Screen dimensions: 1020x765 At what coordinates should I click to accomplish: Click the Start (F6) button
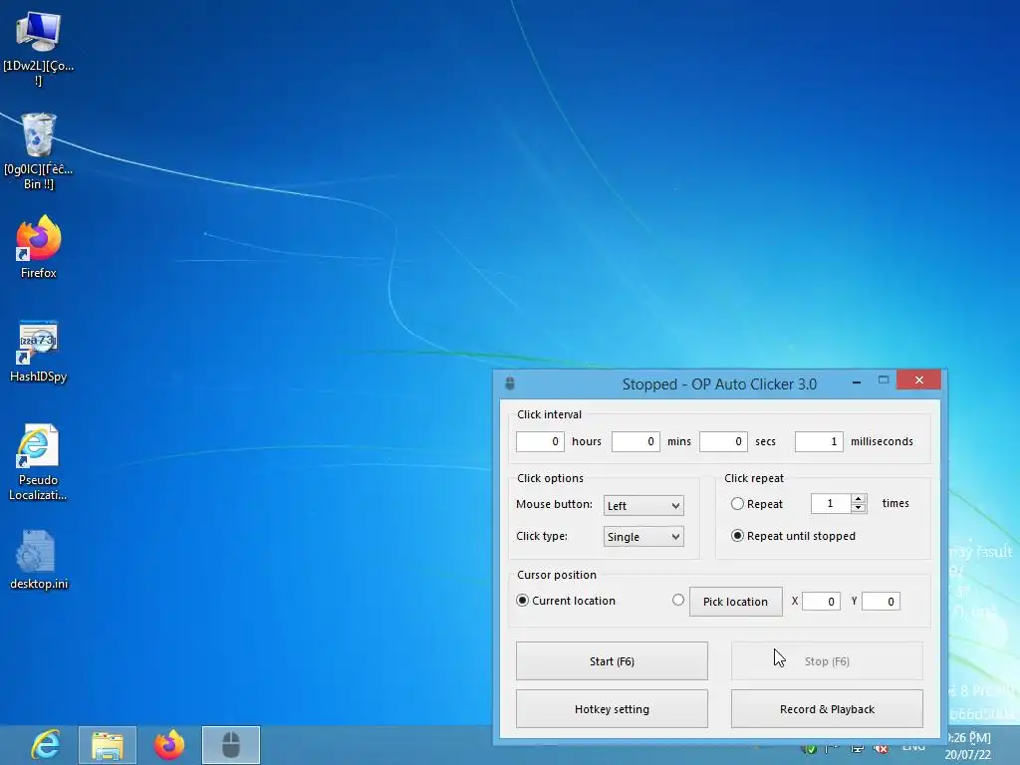click(612, 661)
